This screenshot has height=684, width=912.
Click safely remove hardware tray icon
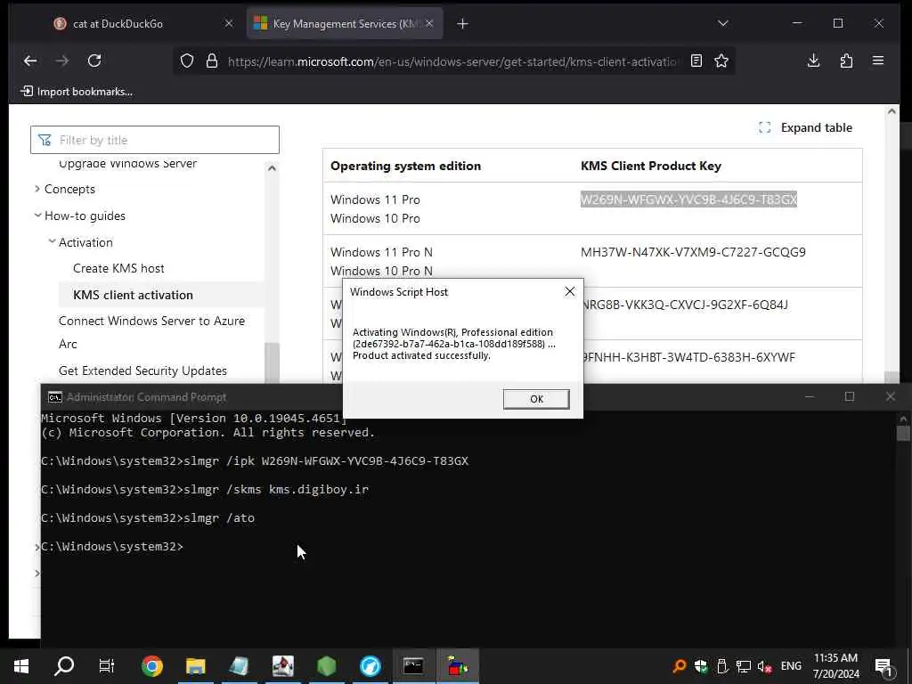pyautogui.click(x=721, y=666)
